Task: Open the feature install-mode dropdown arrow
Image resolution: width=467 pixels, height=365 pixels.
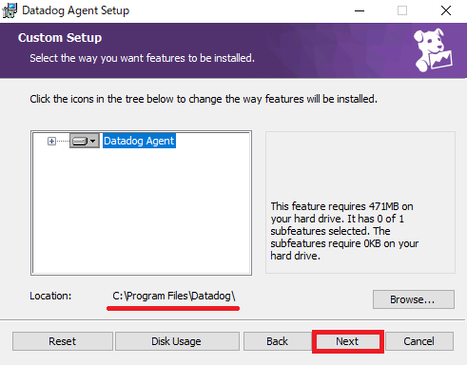Action: point(93,141)
